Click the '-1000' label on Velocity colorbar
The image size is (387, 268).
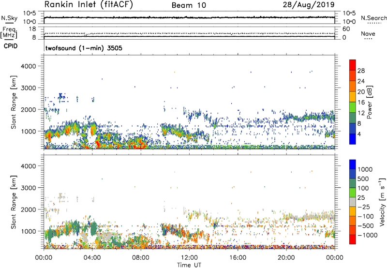[x=367, y=235]
